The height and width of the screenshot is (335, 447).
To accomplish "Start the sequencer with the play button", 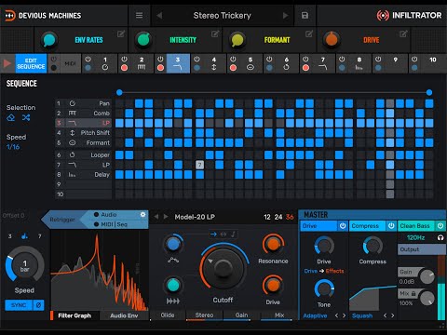I will point(7,63).
